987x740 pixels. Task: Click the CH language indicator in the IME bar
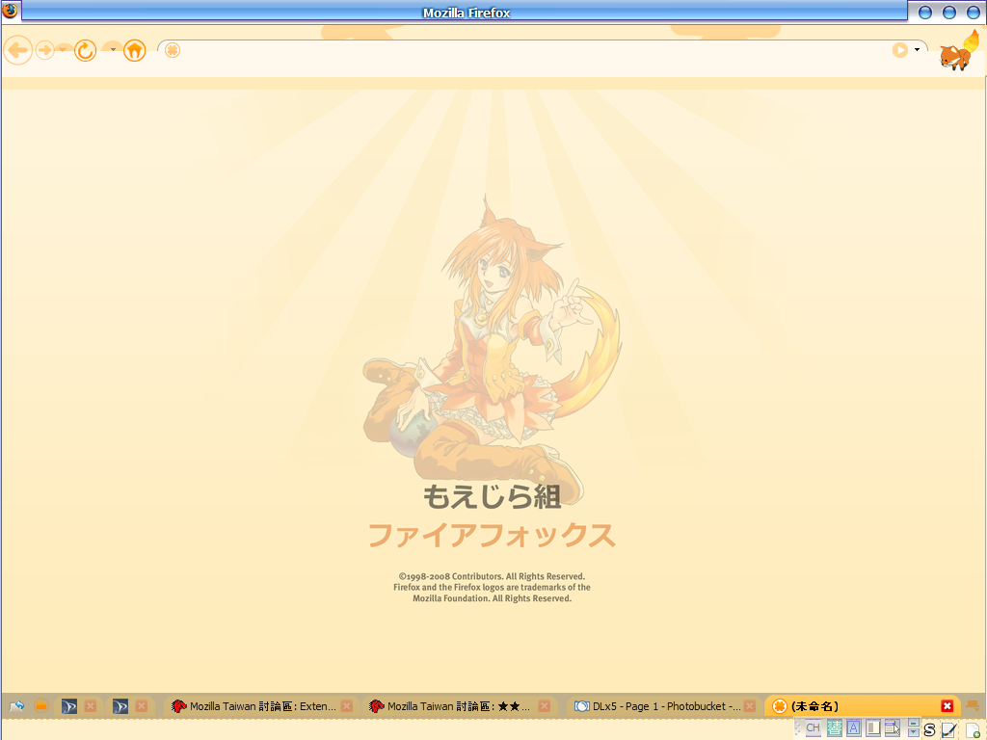814,728
